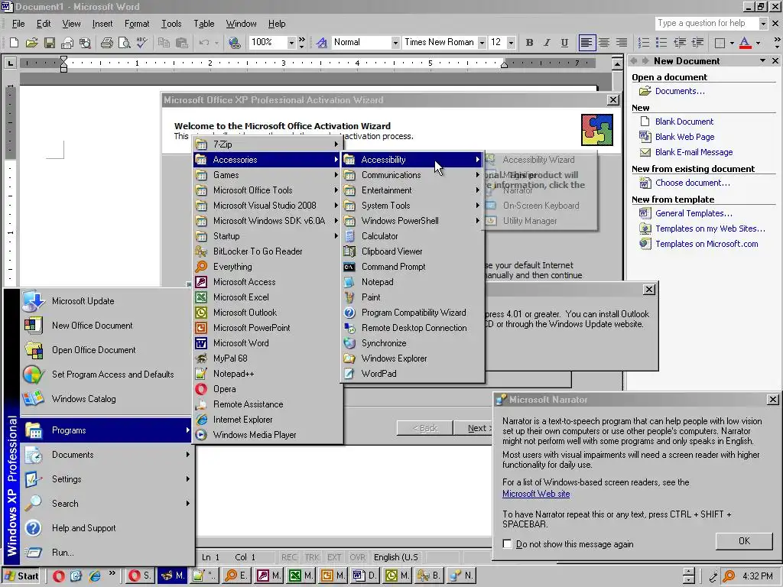Image resolution: width=783 pixels, height=587 pixels.
Task: Open the Font dropdown showing Times New Roman
Action: pyautogui.click(x=482, y=43)
